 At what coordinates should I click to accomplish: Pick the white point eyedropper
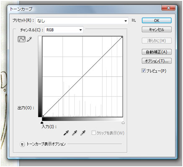(83, 133)
